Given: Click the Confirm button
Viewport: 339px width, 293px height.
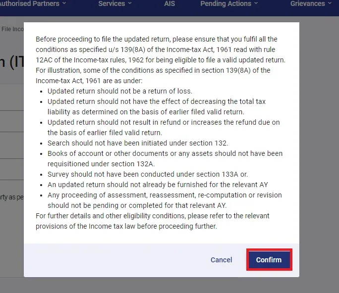Looking at the screenshot, I should click(x=269, y=259).
